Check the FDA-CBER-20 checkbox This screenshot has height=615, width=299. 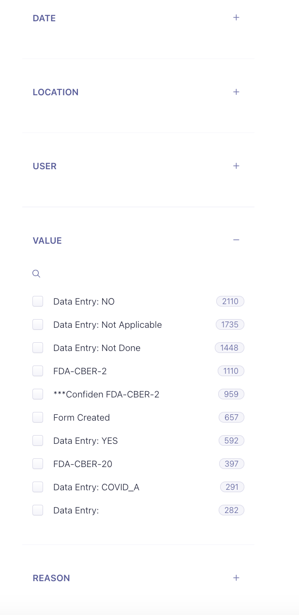coord(38,464)
